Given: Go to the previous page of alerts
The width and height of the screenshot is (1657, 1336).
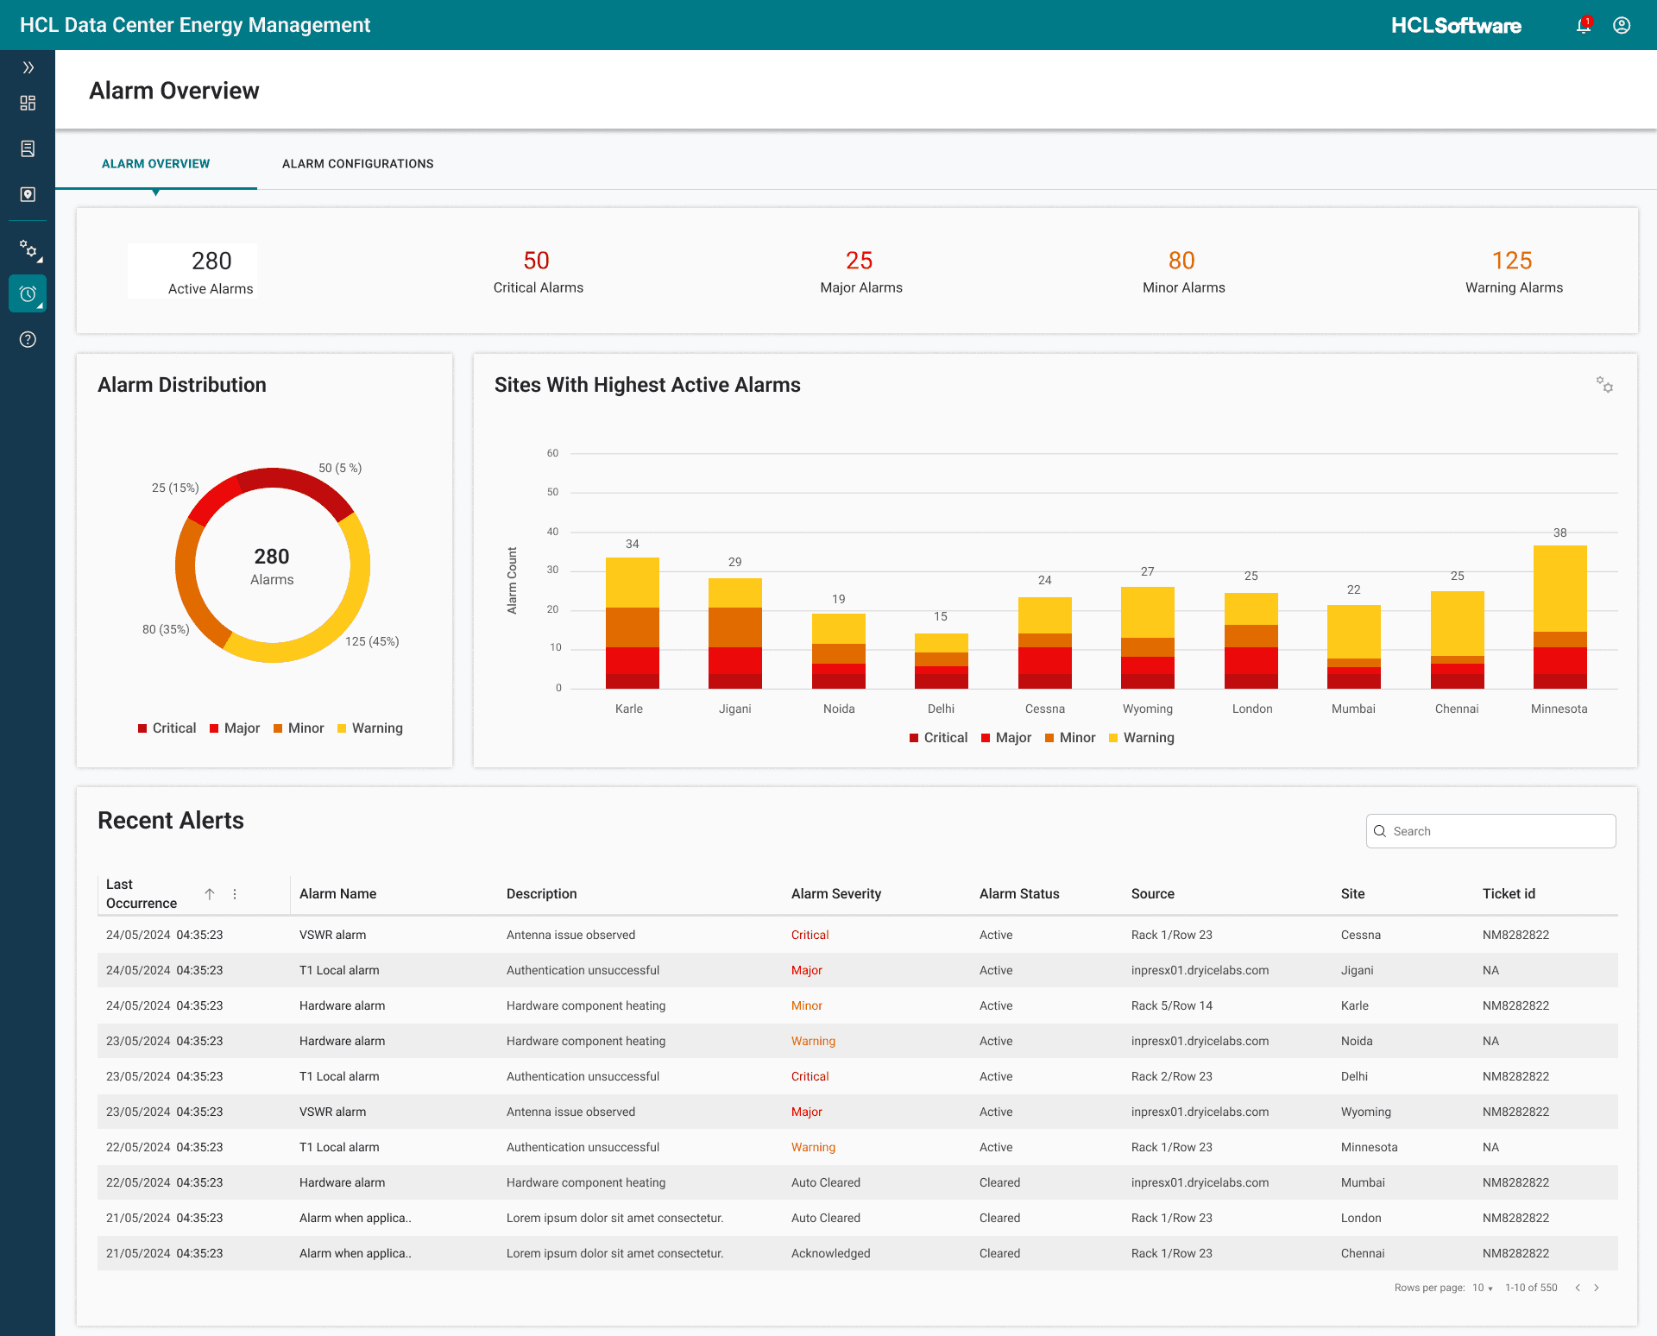Looking at the screenshot, I should click(1578, 1288).
